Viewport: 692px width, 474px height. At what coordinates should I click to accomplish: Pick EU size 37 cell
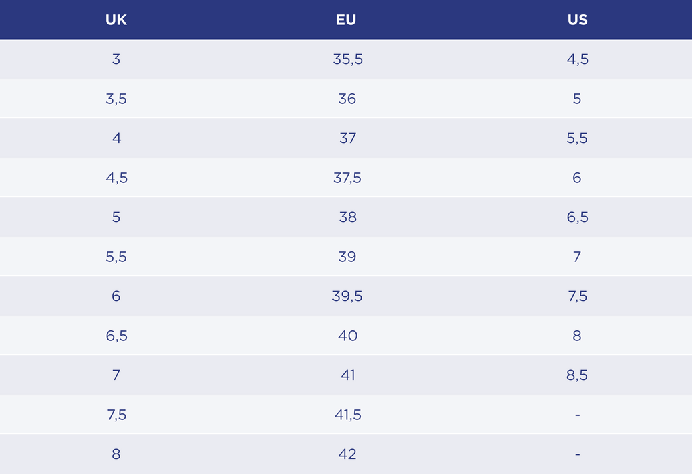point(347,138)
